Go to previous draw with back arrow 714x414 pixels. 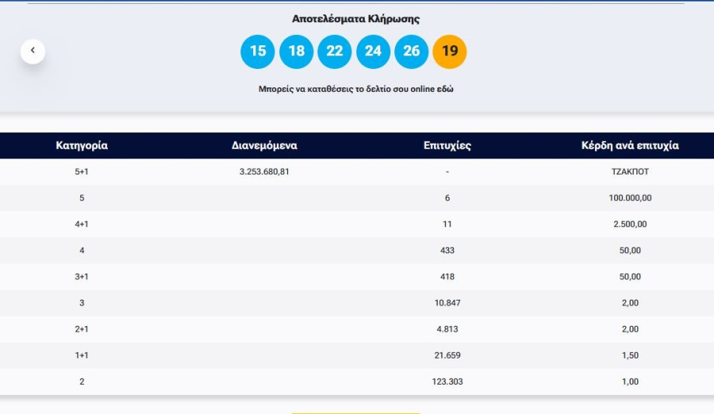(33, 51)
